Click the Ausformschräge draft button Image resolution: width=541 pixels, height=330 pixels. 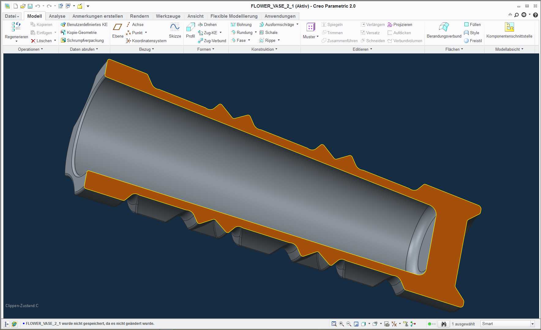coord(277,24)
